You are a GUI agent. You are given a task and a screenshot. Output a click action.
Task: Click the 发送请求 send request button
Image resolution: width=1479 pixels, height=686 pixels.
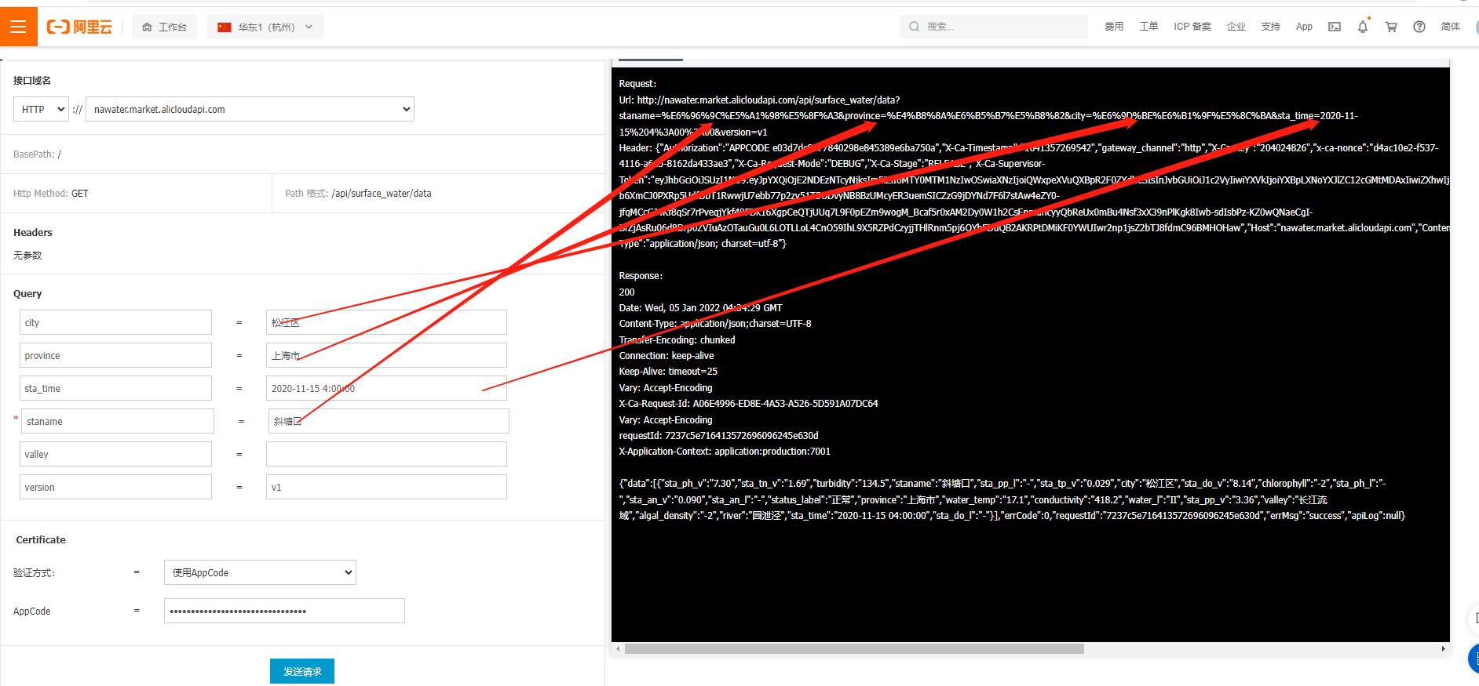click(302, 671)
